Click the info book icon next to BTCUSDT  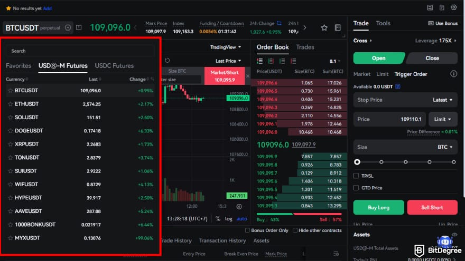(79, 28)
